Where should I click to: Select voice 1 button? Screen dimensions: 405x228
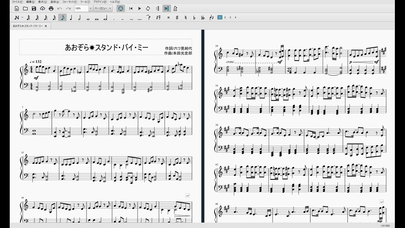(219, 17)
